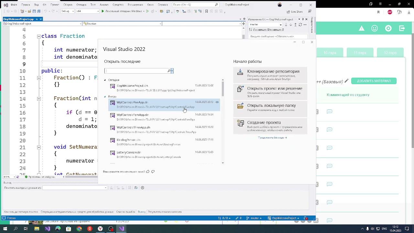This screenshot has height=233, width=414.
Task: Click the pencil changes counter in the status bar
Action: [239, 218]
